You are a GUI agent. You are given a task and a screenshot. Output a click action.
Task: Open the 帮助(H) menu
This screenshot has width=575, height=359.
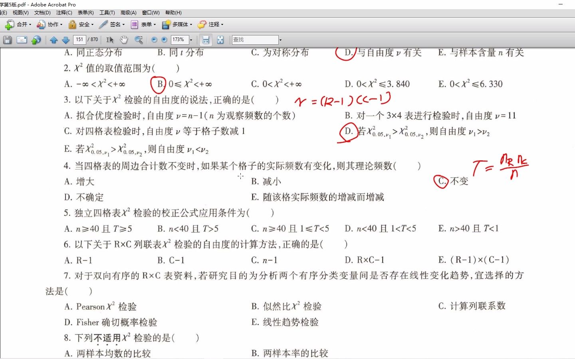[173, 13]
